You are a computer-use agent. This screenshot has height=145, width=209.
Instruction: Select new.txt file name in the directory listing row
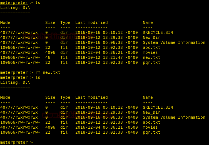coord(151,57)
